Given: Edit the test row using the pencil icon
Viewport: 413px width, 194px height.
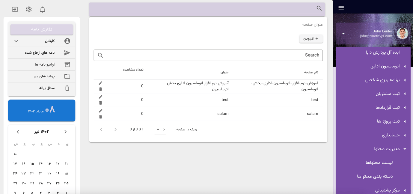Looking at the screenshot, I should click(x=100, y=97).
